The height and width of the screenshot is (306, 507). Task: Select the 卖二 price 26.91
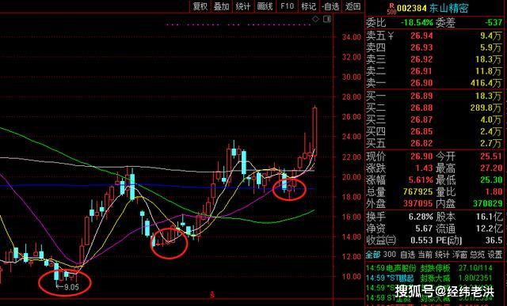[x=421, y=71]
